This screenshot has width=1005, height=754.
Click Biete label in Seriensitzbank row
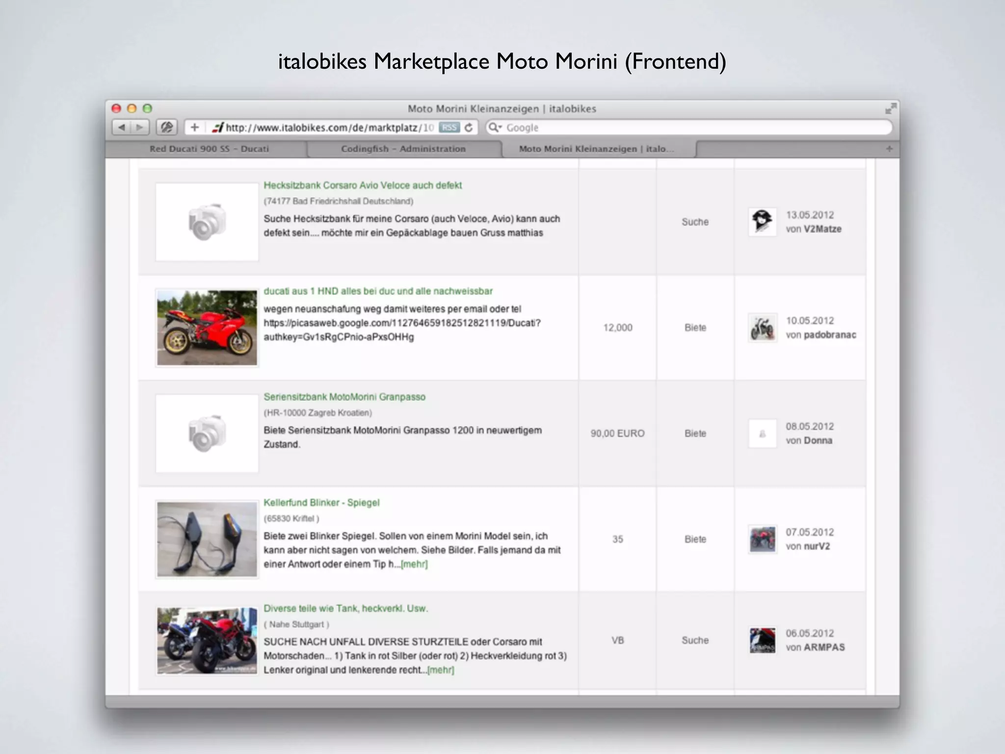coord(695,433)
